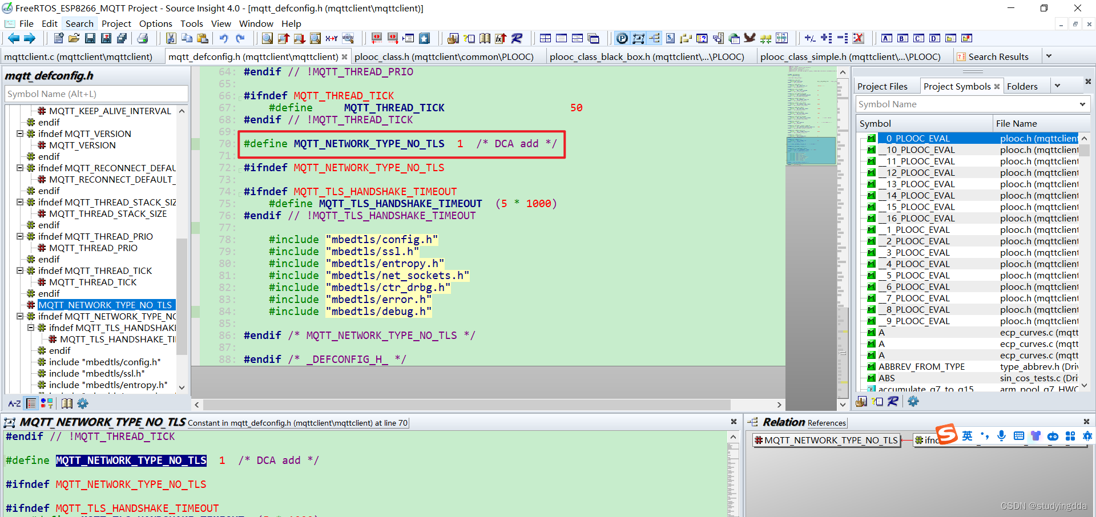Click the layout B toolbar icon
Screen dimensions: 1096x517
902,38
